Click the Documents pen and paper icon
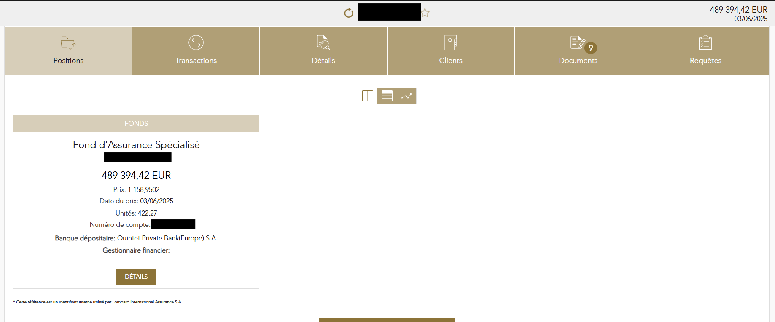 tap(577, 42)
